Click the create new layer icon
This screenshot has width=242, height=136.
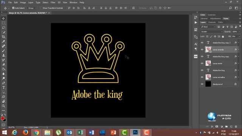231,127
